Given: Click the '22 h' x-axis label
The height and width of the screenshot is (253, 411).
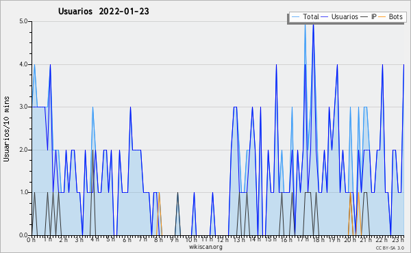Looking at the screenshot, I should coord(382,239).
